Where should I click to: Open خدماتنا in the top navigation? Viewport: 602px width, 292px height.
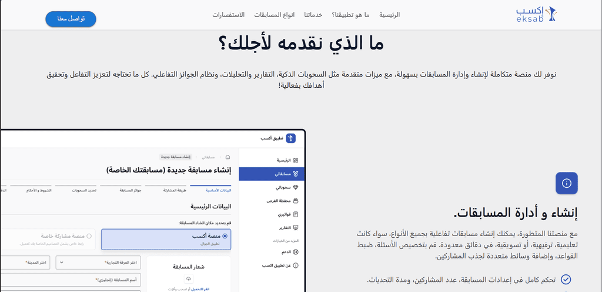tap(313, 15)
